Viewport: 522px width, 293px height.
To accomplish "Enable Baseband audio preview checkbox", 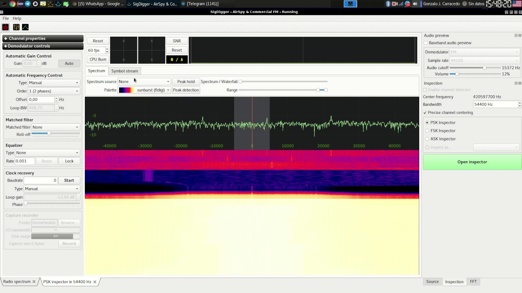I will (426, 43).
